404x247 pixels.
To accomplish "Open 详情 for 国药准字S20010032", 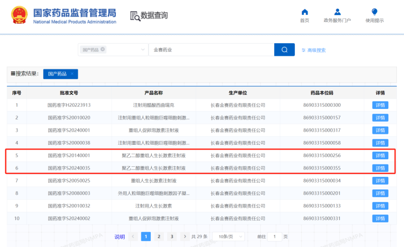I will (x=380, y=206).
